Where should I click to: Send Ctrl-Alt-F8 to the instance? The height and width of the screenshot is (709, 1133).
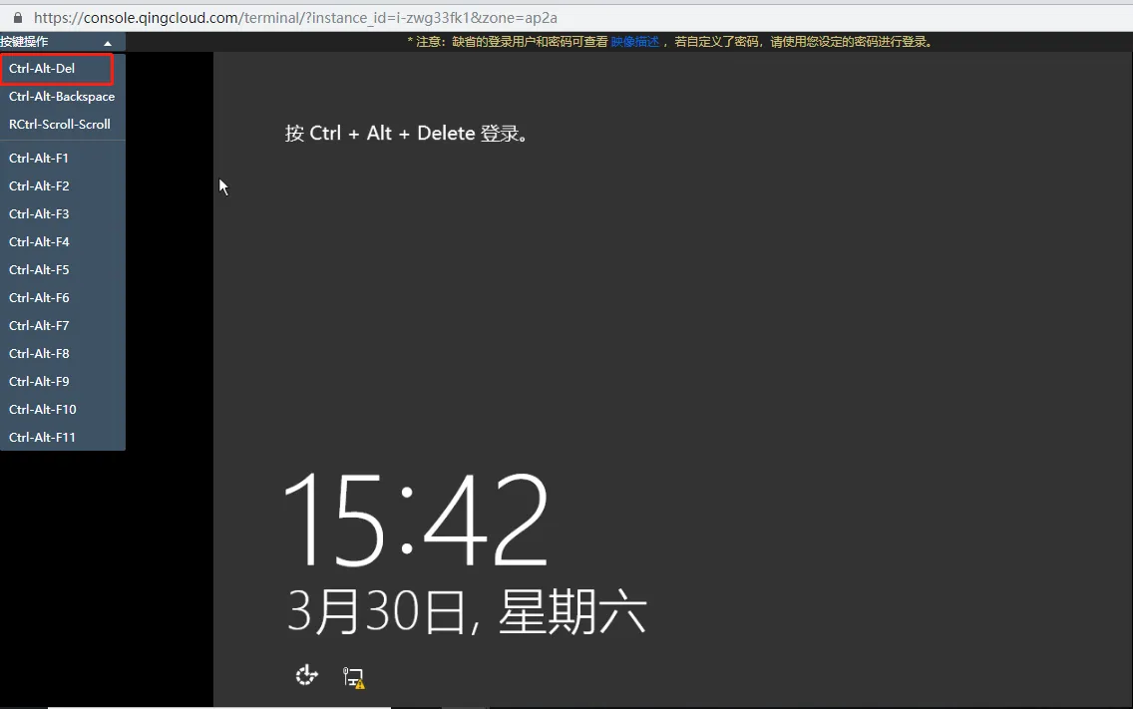click(x=39, y=353)
